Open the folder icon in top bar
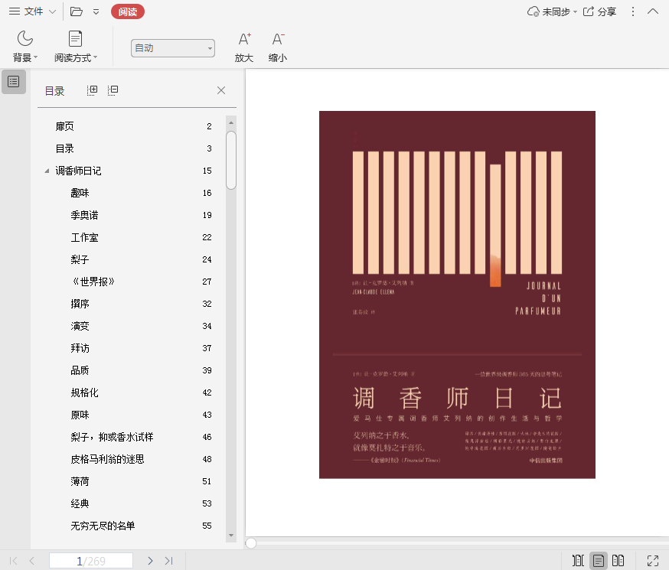 click(76, 11)
